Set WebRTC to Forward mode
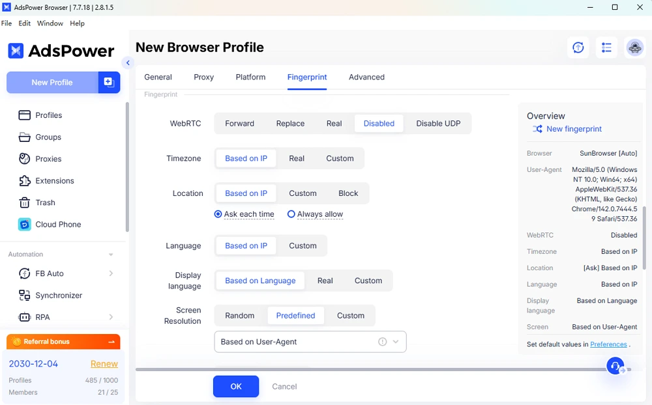Viewport: 652px width, 405px height. 239,123
